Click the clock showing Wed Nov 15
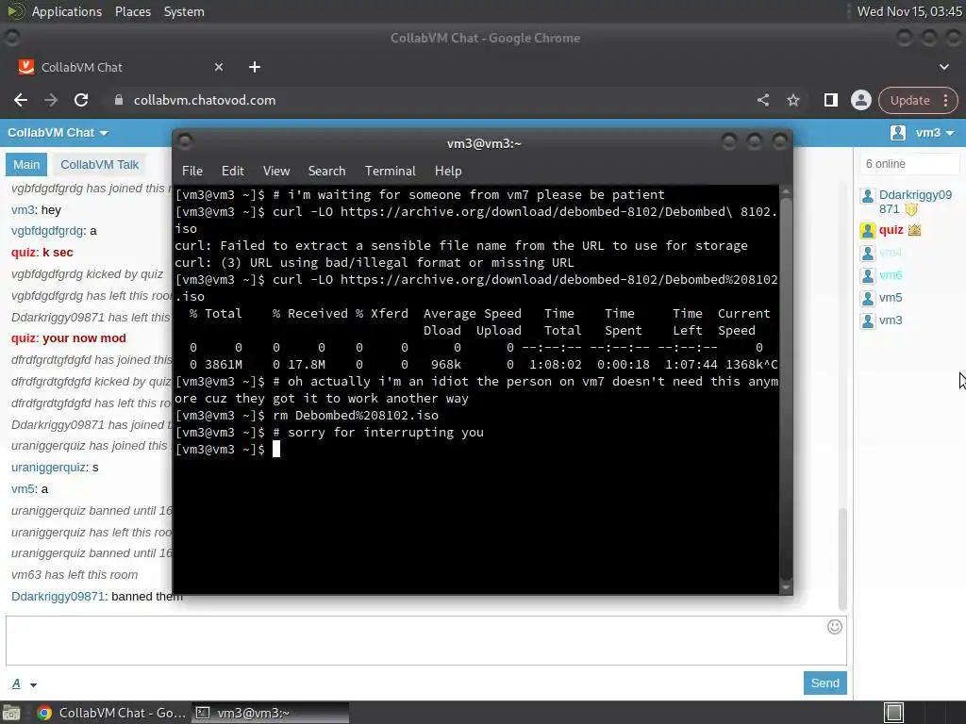966x724 pixels. click(x=909, y=11)
